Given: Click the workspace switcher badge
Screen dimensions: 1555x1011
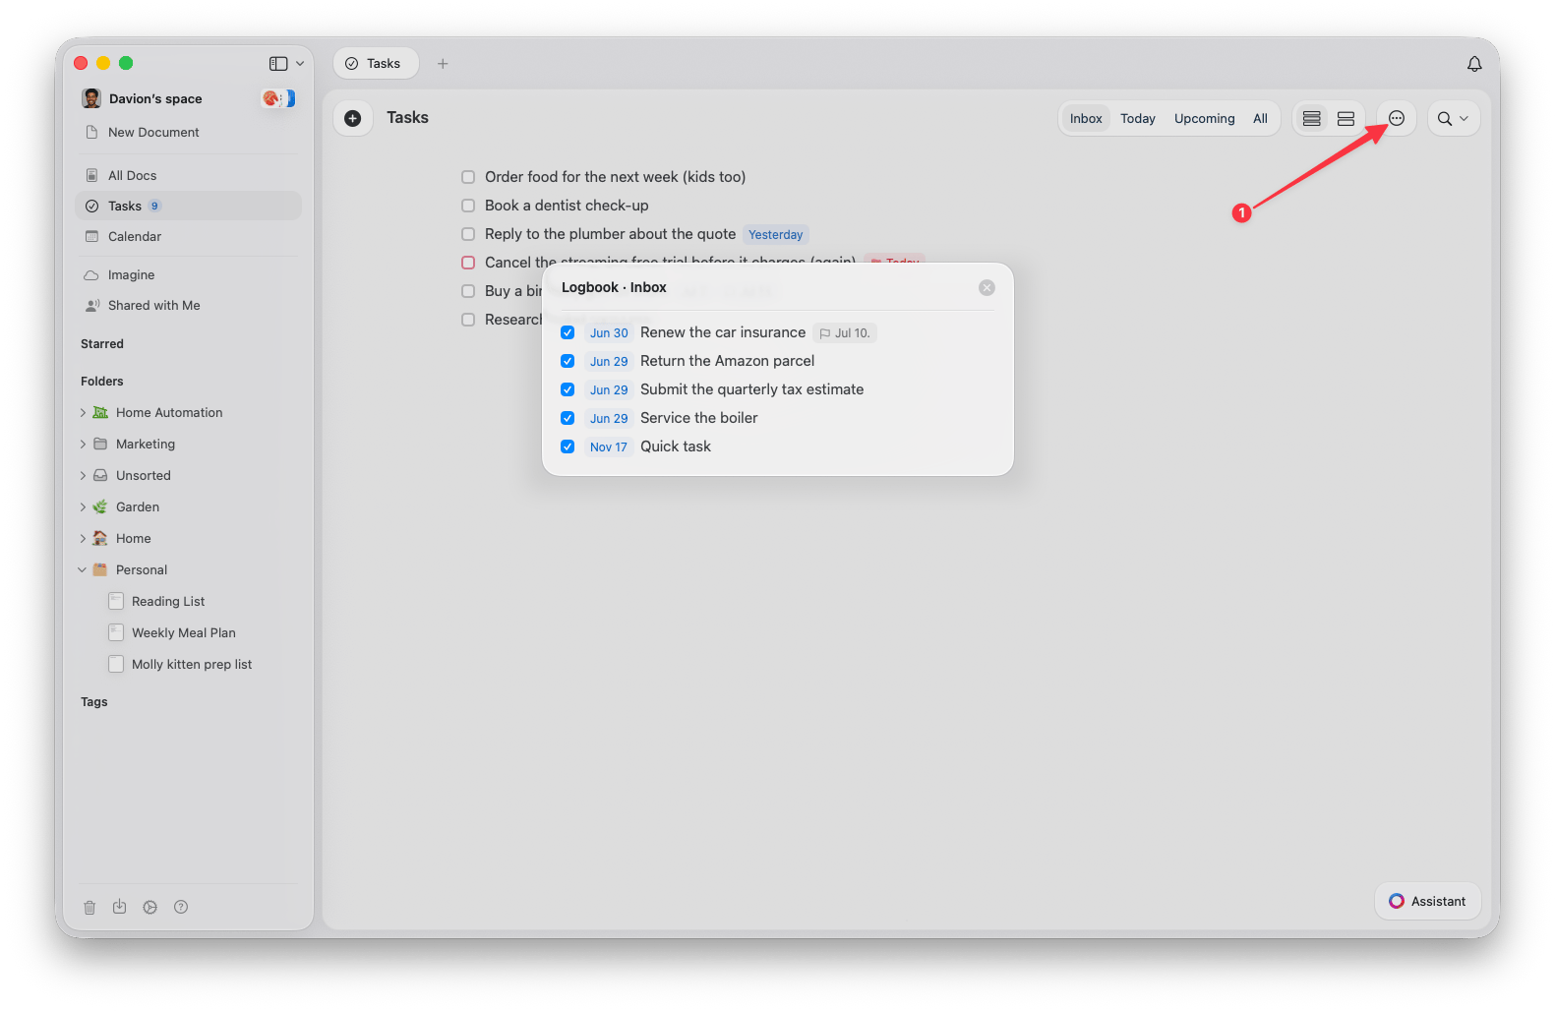Looking at the screenshot, I should [x=278, y=98].
